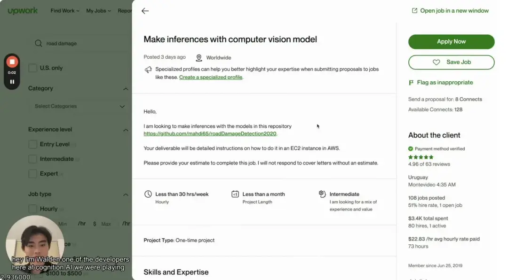Click the Worldwide location pin icon

pyautogui.click(x=199, y=58)
